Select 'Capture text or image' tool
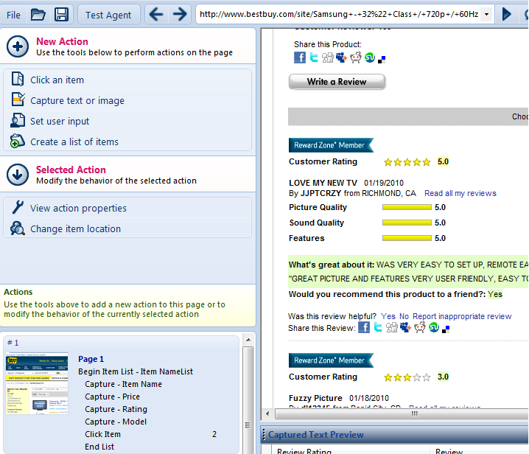Image resolution: width=529 pixels, height=454 pixels. pyautogui.click(x=127, y=100)
